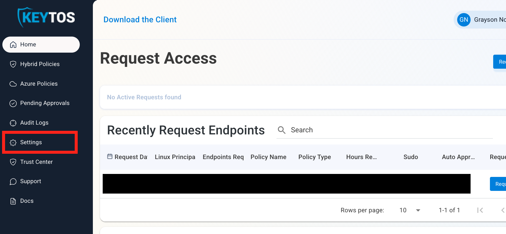Open the Download the Client link
This screenshot has width=506, height=234.
(140, 20)
